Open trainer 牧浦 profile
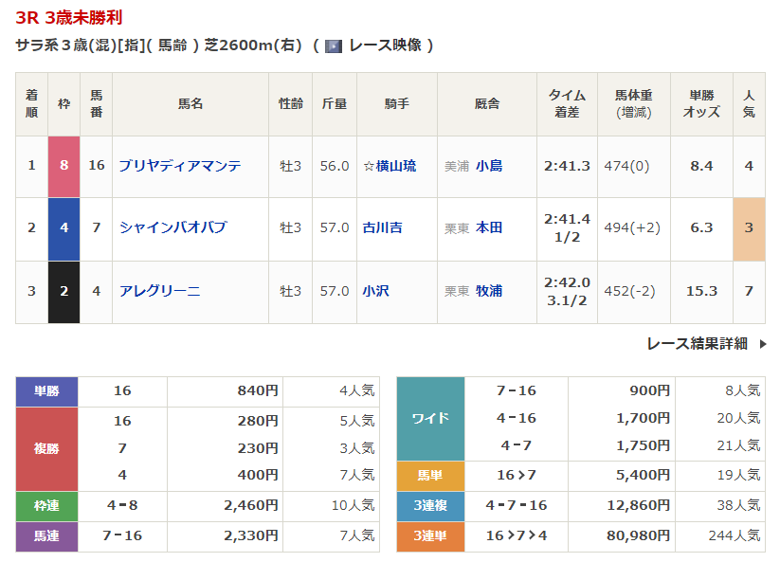This screenshot has height=562, width=780. (489, 291)
